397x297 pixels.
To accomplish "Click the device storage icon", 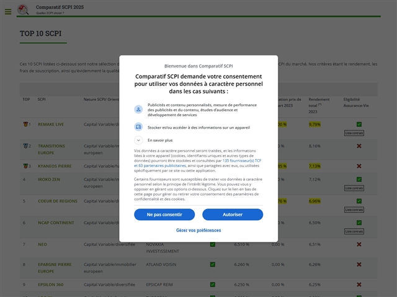I will coord(138,127).
